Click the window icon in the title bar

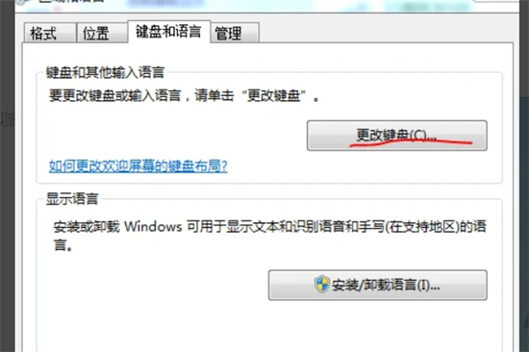23,2
